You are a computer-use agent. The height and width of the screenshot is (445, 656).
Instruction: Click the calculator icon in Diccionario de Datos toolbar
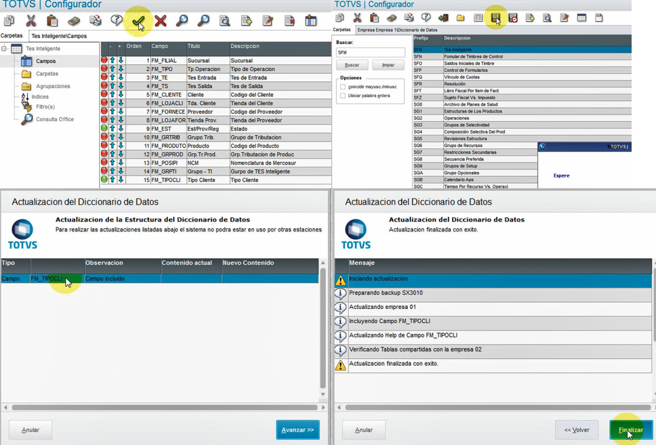pyautogui.click(x=392, y=18)
